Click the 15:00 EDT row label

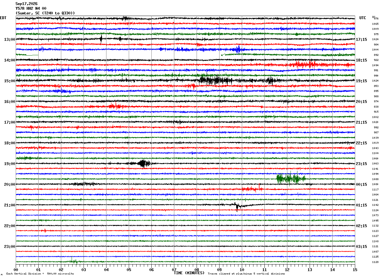(x=9, y=81)
